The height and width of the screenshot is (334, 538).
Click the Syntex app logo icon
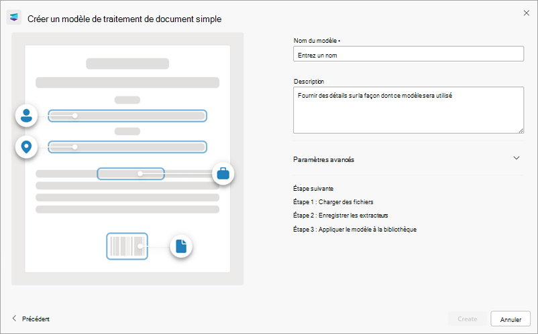(14, 17)
